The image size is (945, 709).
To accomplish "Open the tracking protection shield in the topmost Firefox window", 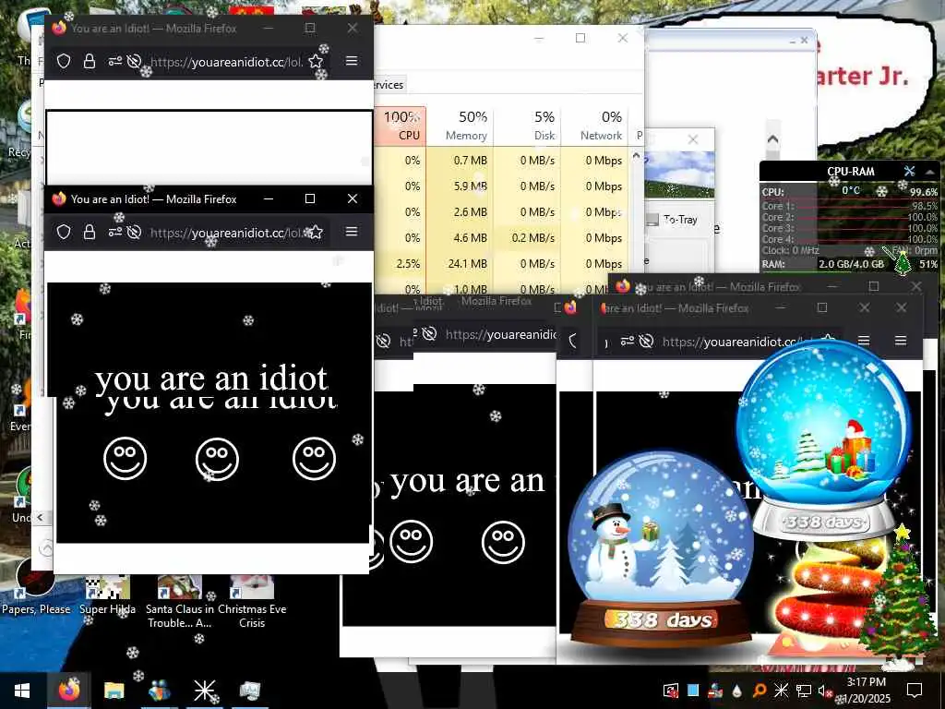I will (x=64, y=61).
